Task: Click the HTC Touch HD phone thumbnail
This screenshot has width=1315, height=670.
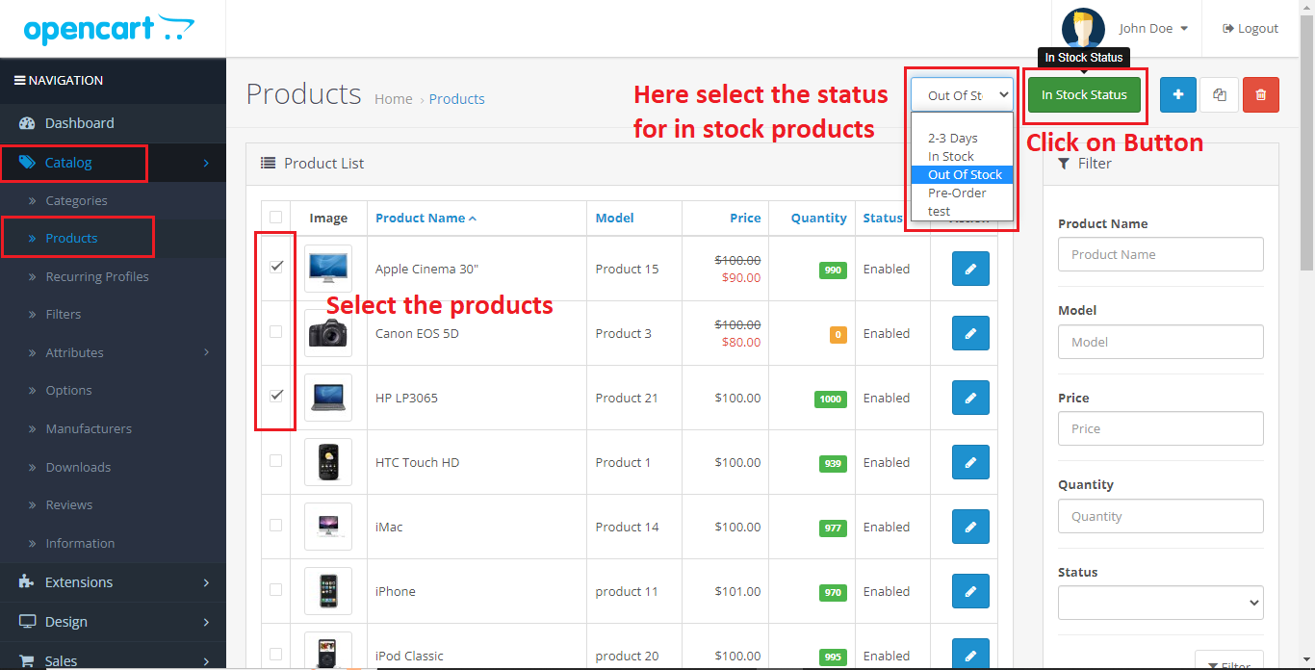Action: (328, 463)
